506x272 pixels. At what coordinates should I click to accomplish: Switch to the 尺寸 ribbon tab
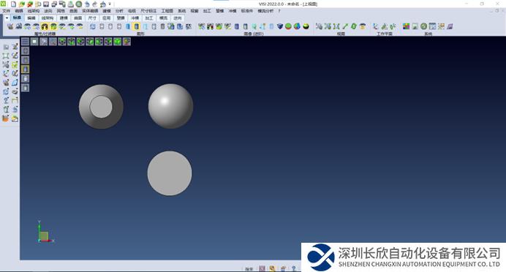pyautogui.click(x=92, y=18)
